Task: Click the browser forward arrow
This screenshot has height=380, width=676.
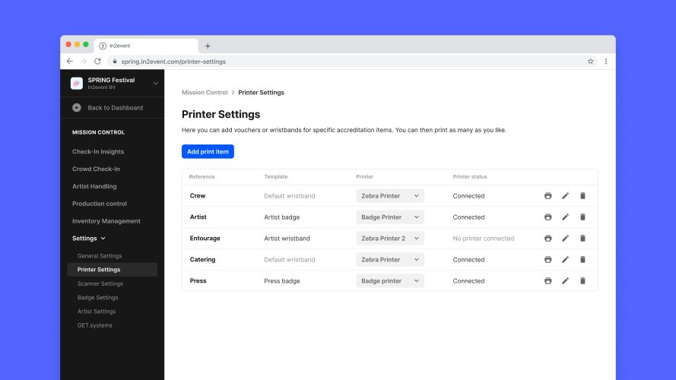Action: [84, 61]
